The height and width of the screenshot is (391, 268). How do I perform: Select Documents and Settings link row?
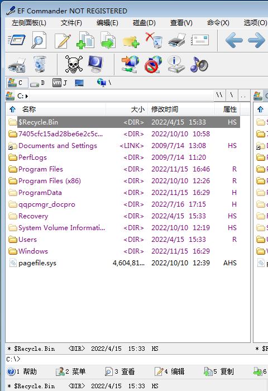(x=124, y=146)
